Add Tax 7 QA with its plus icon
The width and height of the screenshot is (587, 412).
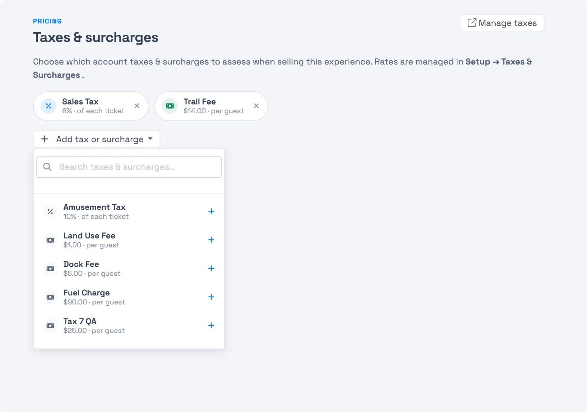pyautogui.click(x=211, y=326)
